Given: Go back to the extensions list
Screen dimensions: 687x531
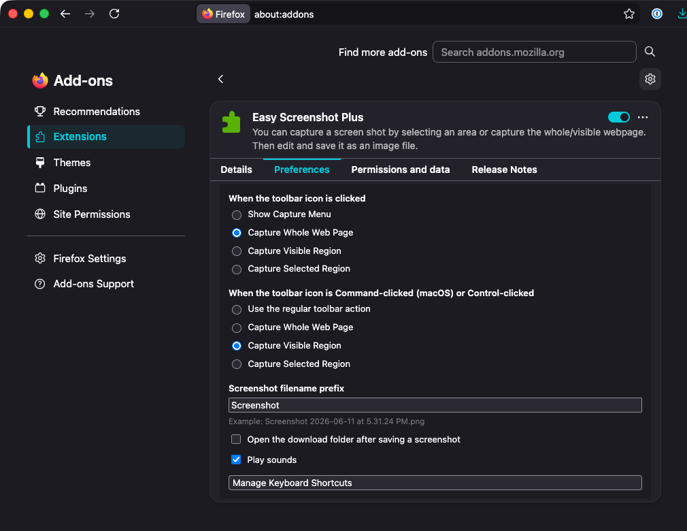Looking at the screenshot, I should pos(221,79).
